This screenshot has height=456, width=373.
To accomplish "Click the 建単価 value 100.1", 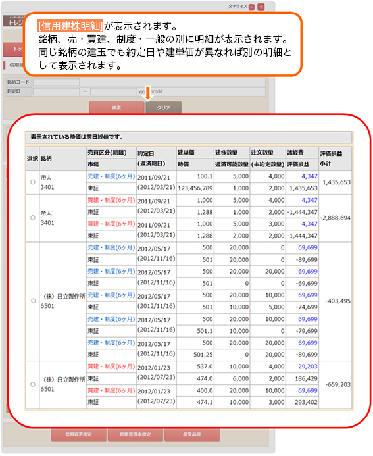I will click(x=205, y=176).
